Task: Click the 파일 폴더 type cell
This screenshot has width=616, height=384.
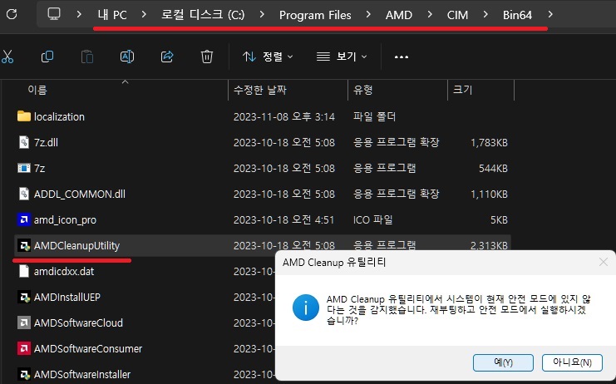Action: (x=374, y=116)
